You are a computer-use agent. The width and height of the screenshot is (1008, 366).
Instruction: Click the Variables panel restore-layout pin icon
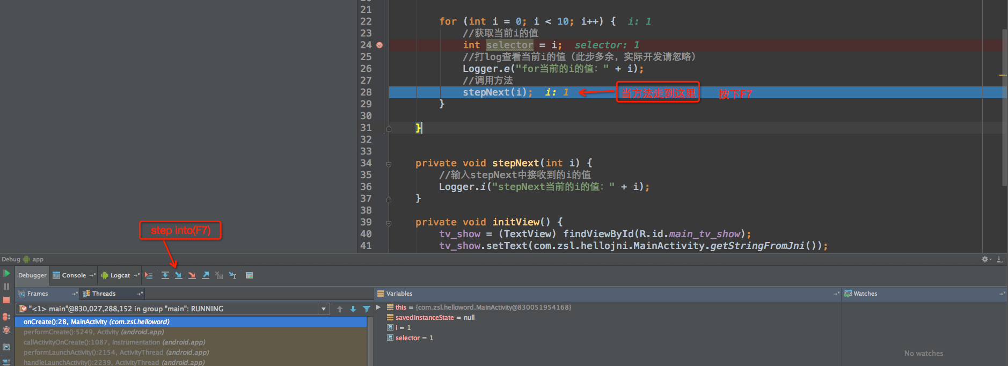point(836,294)
